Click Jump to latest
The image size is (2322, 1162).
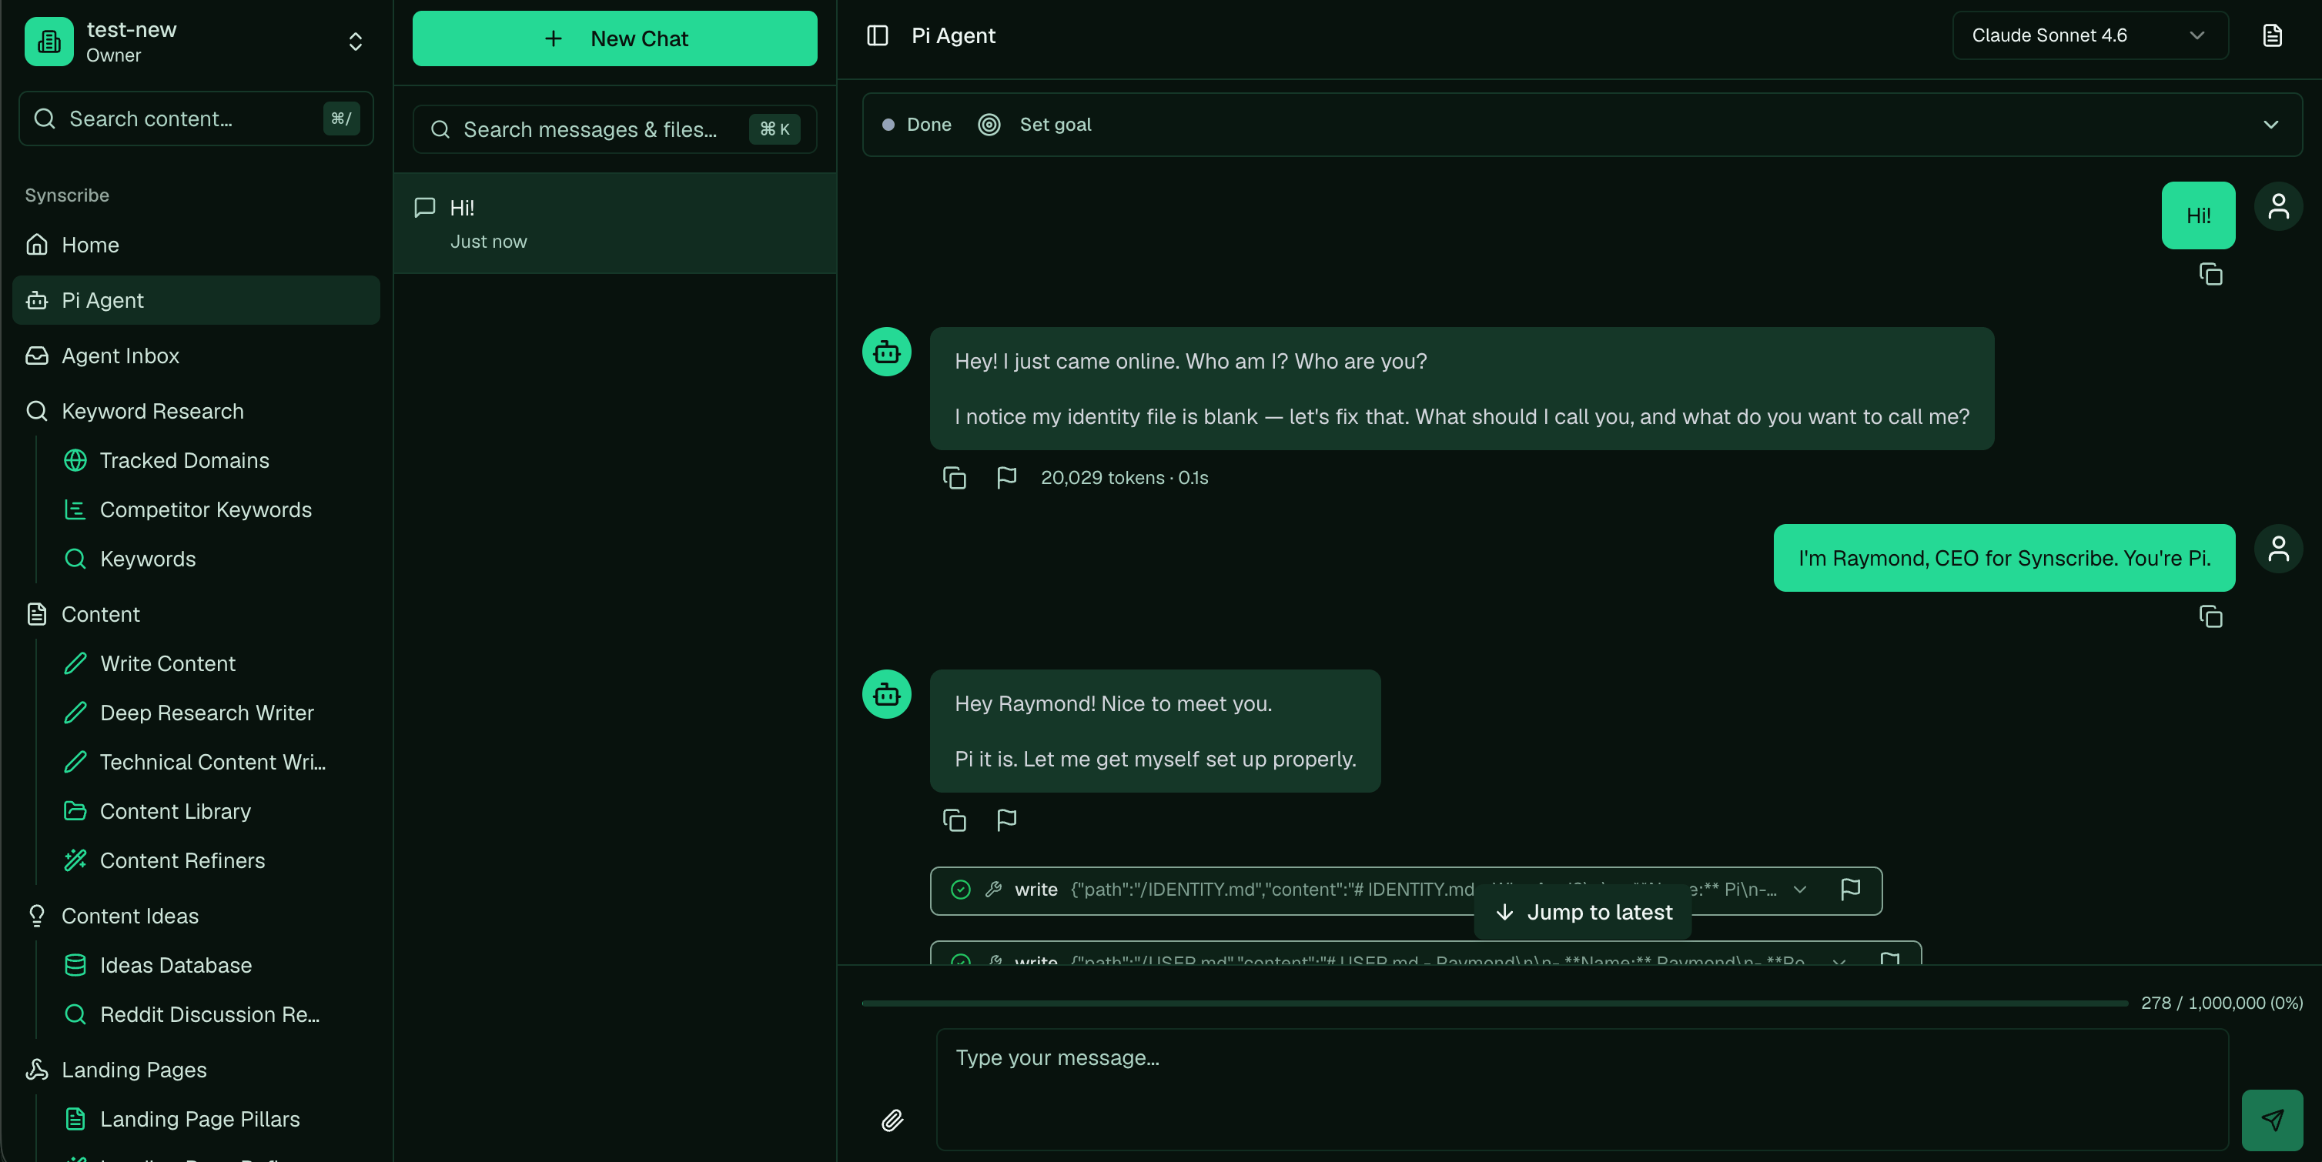[x=1583, y=912]
